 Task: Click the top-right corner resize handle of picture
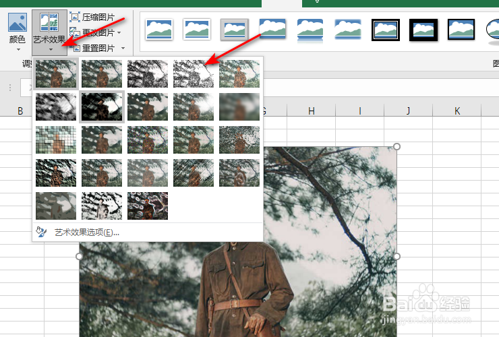click(397, 146)
